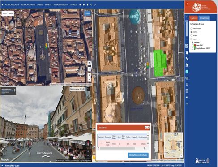The width and height of the screenshot is (218, 167).
Task: Open the Storico menu
Action: (74, 4)
